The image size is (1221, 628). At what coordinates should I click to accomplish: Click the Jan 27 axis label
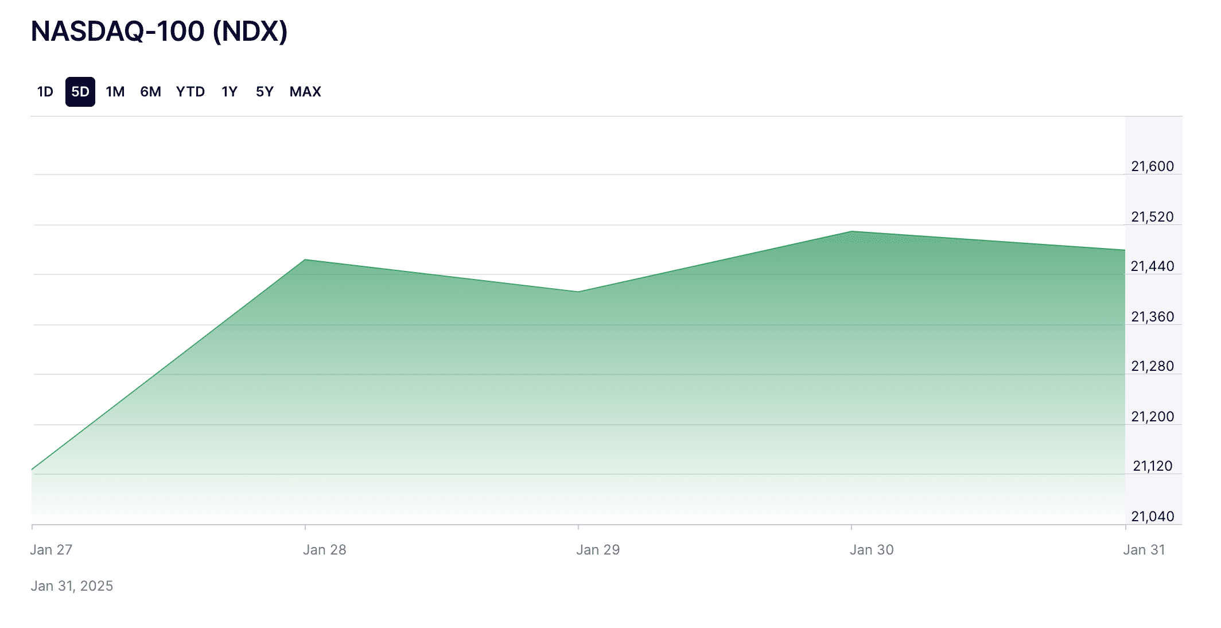pos(51,549)
